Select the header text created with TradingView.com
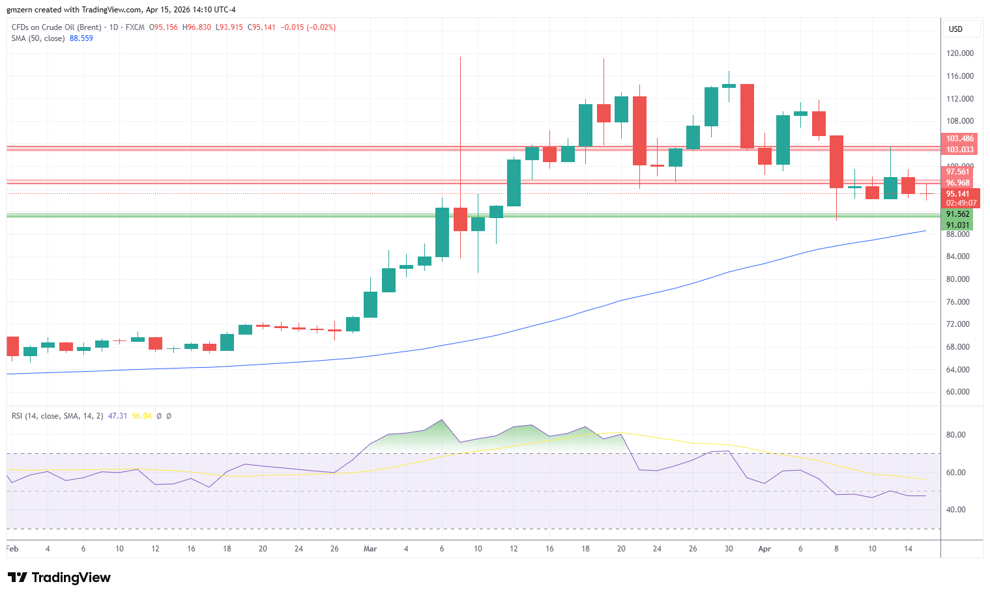990x597 pixels. 86,10
